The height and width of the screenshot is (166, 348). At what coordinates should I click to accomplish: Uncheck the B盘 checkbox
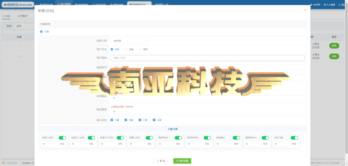pyautogui.click(x=126, y=120)
